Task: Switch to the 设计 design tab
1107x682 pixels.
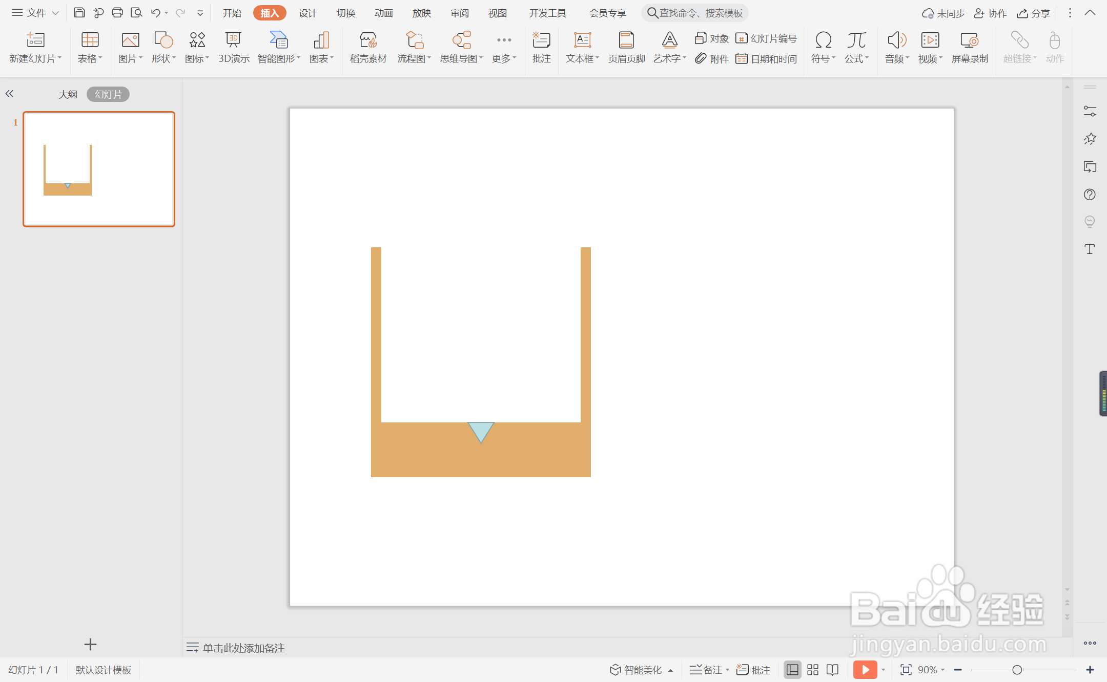Action: (x=307, y=13)
